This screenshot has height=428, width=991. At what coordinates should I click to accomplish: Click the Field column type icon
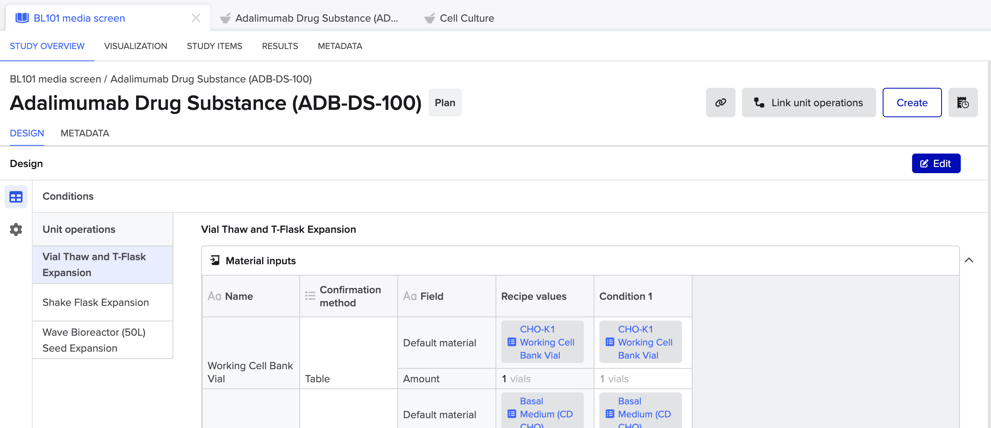[x=410, y=296]
